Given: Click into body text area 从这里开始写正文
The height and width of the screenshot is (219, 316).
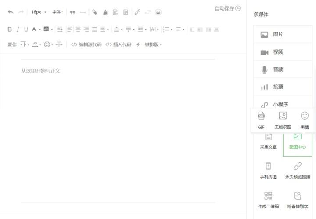Looking at the screenshot, I should coord(40,71).
